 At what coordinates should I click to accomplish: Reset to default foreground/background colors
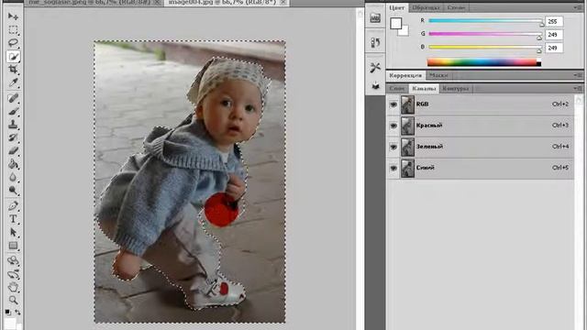pos(8,312)
